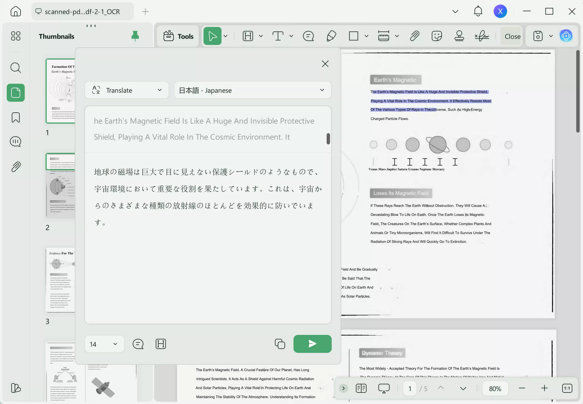The width and height of the screenshot is (583, 404).
Task: Open the Attach file tool
Action: (414, 36)
